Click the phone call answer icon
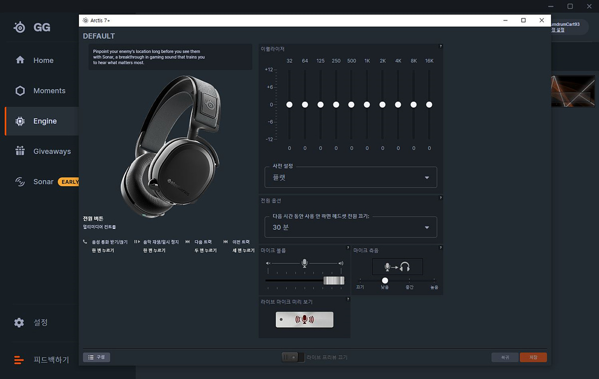 tap(85, 242)
